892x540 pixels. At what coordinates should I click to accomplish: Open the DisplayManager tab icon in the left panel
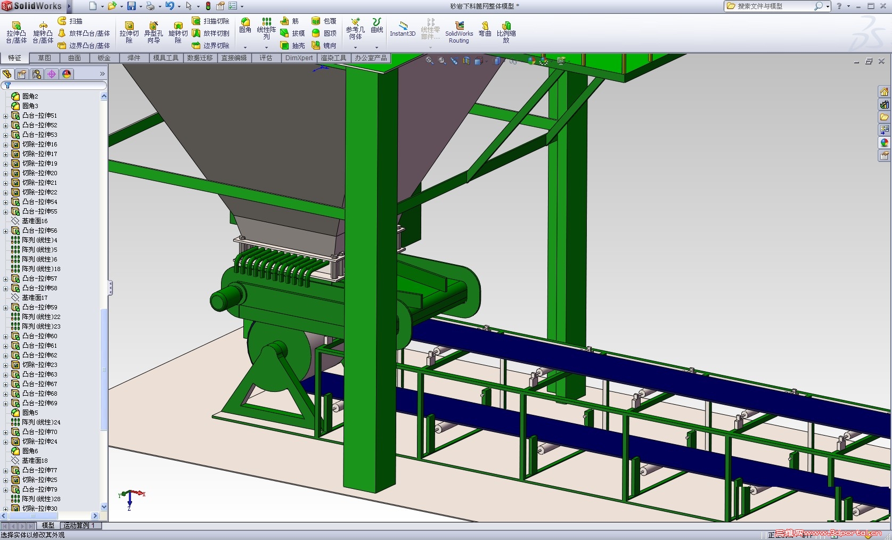(67, 74)
